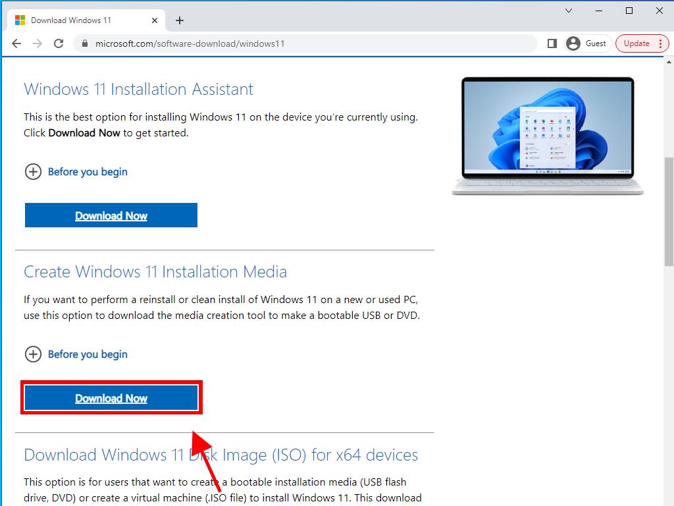Expand Before you begin under Installation Media
This screenshot has width=674, height=506.
33,354
